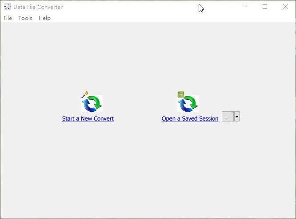Click the Open a Saved Session link
The image size is (296, 219).
pos(190,118)
